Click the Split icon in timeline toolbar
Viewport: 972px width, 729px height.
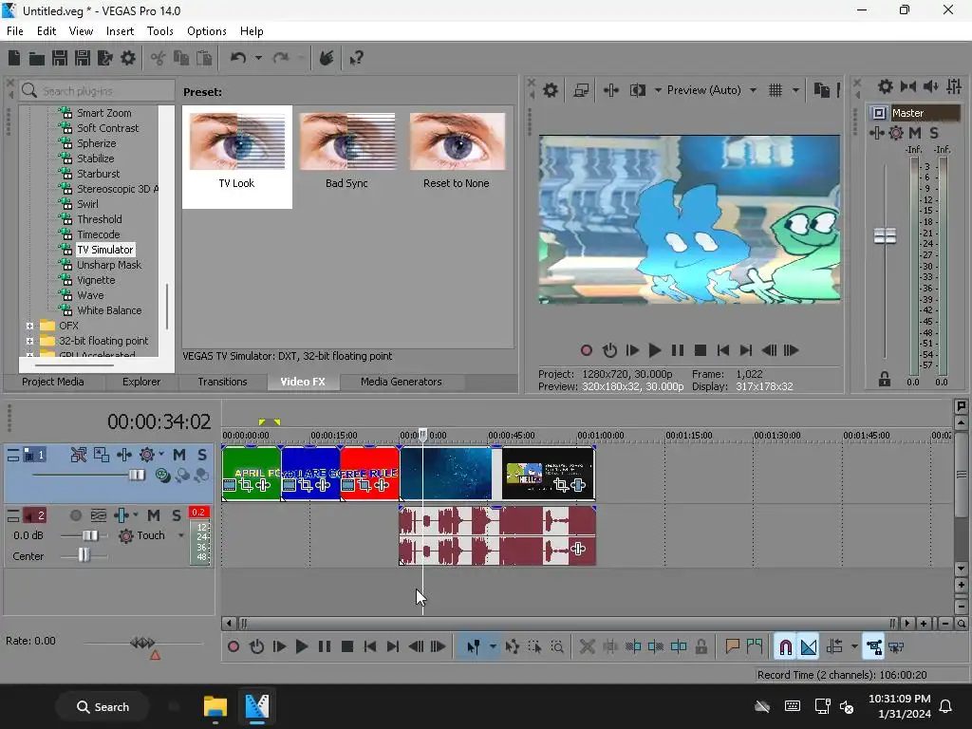[x=679, y=647]
